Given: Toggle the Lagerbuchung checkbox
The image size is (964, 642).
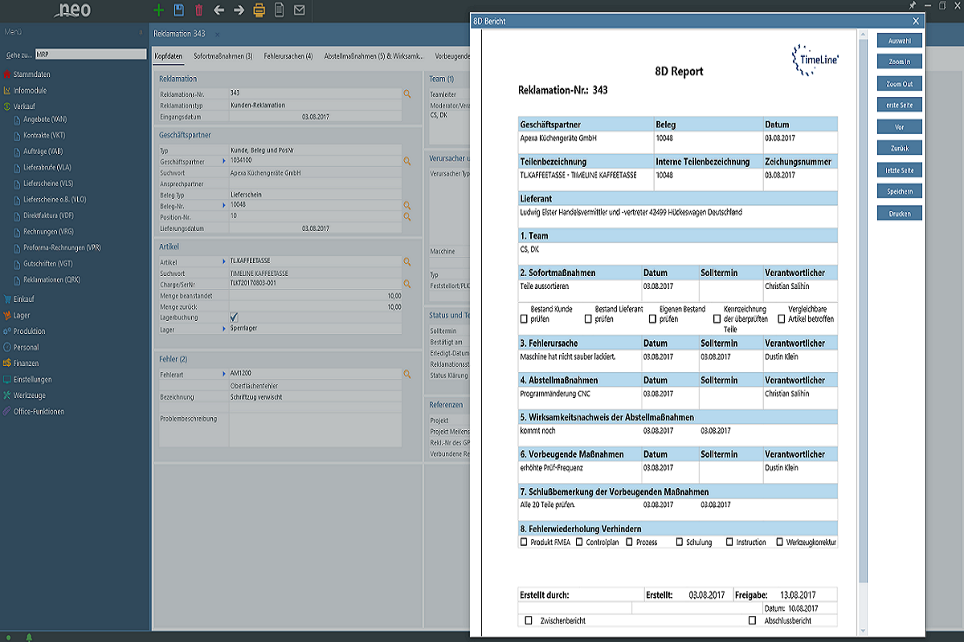Looking at the screenshot, I should click(x=235, y=317).
